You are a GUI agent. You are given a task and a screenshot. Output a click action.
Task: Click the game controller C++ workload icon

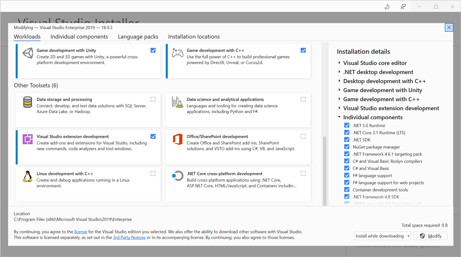click(x=178, y=53)
